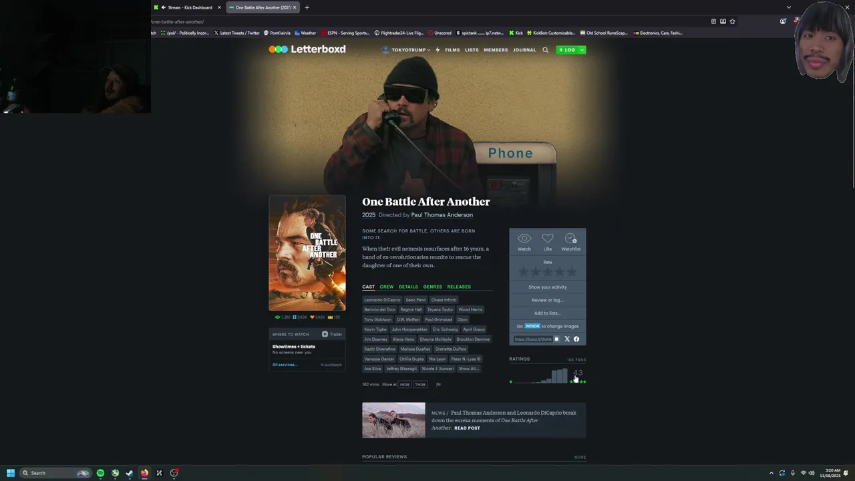Open the Letterboxd search magnifier
Viewport: 855px width, 481px height.
(545, 50)
